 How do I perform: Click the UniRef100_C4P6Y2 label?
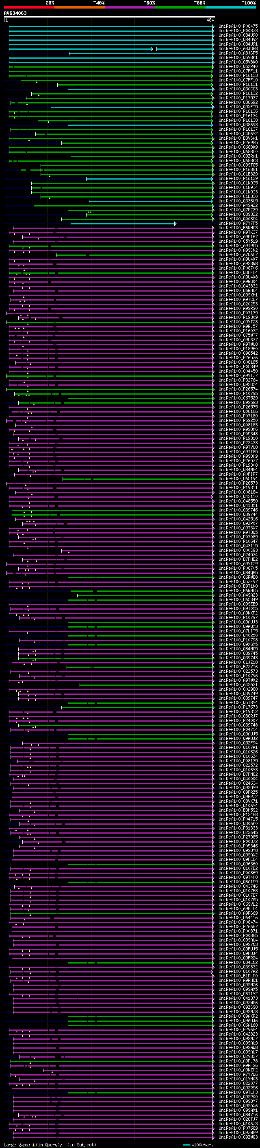click(238, 134)
